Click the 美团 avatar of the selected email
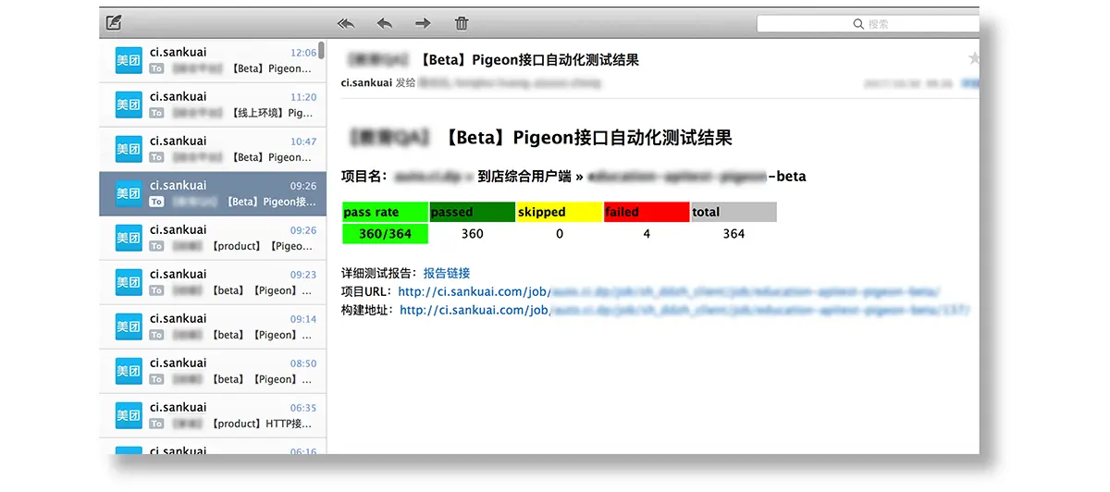Screen dimensions: 1110x492 (x=129, y=193)
